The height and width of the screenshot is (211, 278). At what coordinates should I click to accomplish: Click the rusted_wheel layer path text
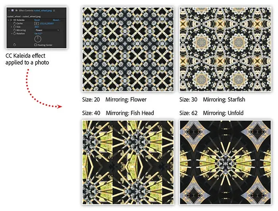[x=24, y=17]
